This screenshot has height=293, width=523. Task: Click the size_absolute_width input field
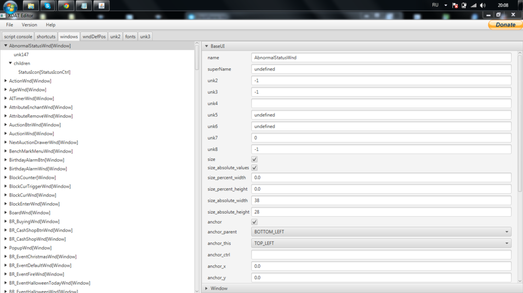point(381,201)
